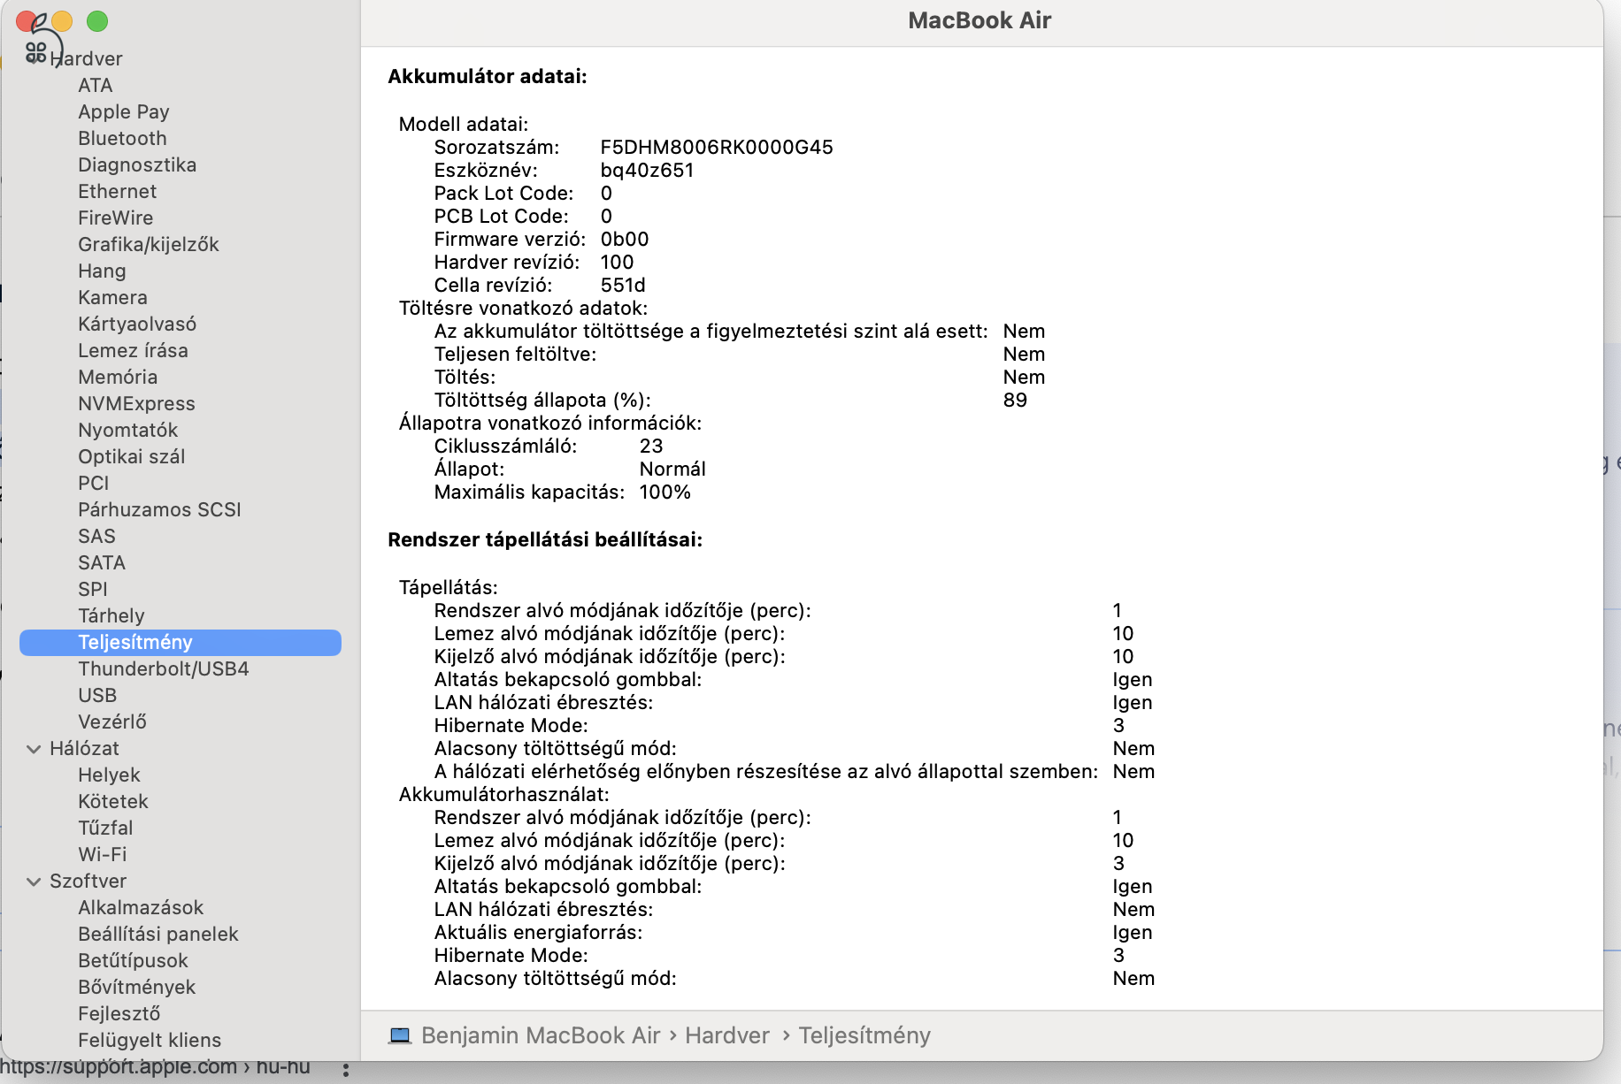Open Grafika/kijelzők details
Viewport: 1621px width, 1084px height.
click(x=149, y=244)
